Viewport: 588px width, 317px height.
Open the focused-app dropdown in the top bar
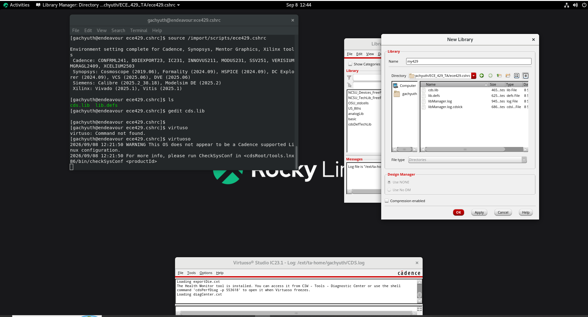[108, 5]
